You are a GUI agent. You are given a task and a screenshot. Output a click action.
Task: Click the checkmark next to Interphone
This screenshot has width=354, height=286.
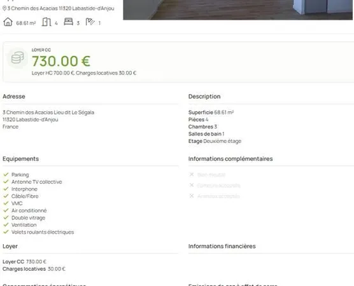(6, 189)
